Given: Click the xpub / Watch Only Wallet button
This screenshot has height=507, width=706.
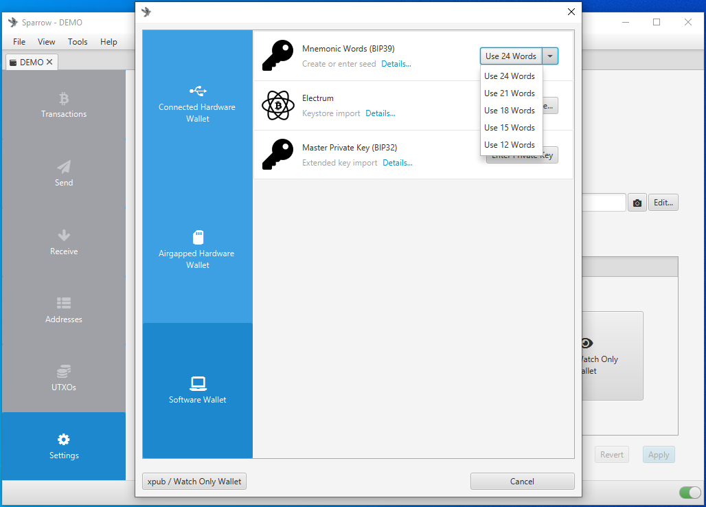Looking at the screenshot, I should point(194,482).
